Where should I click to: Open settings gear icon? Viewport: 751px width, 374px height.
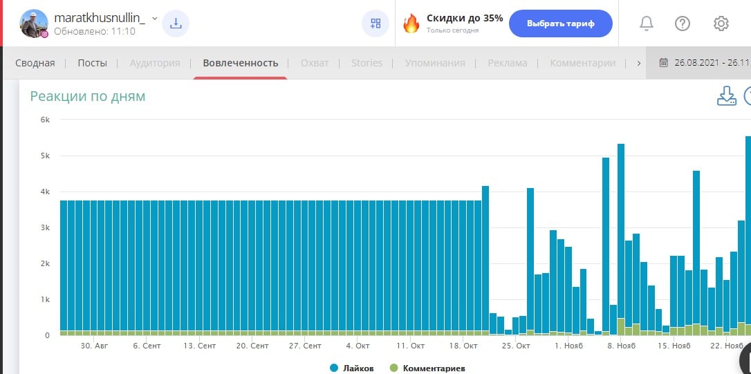(x=721, y=24)
